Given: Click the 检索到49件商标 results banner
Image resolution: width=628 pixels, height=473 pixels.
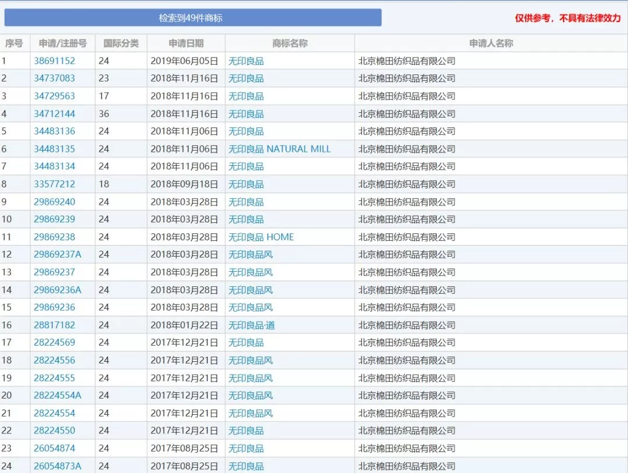Looking at the screenshot, I should coord(192,17).
